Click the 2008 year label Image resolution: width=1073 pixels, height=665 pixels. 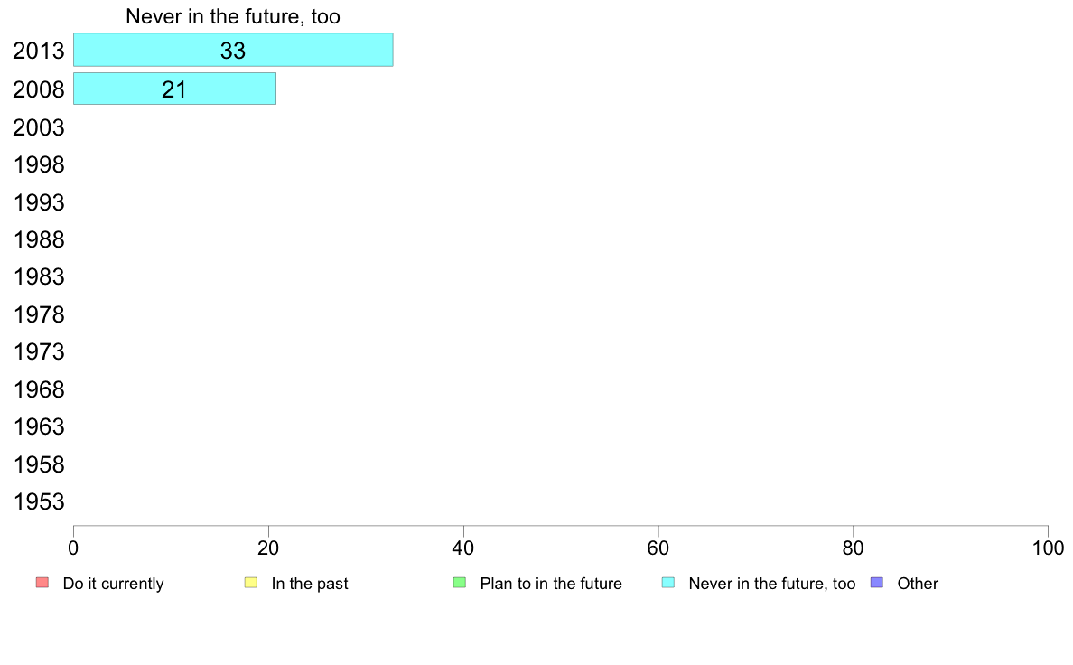point(38,89)
